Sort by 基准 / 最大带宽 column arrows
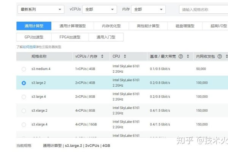The width and height of the screenshot is (228, 152). 188,56
